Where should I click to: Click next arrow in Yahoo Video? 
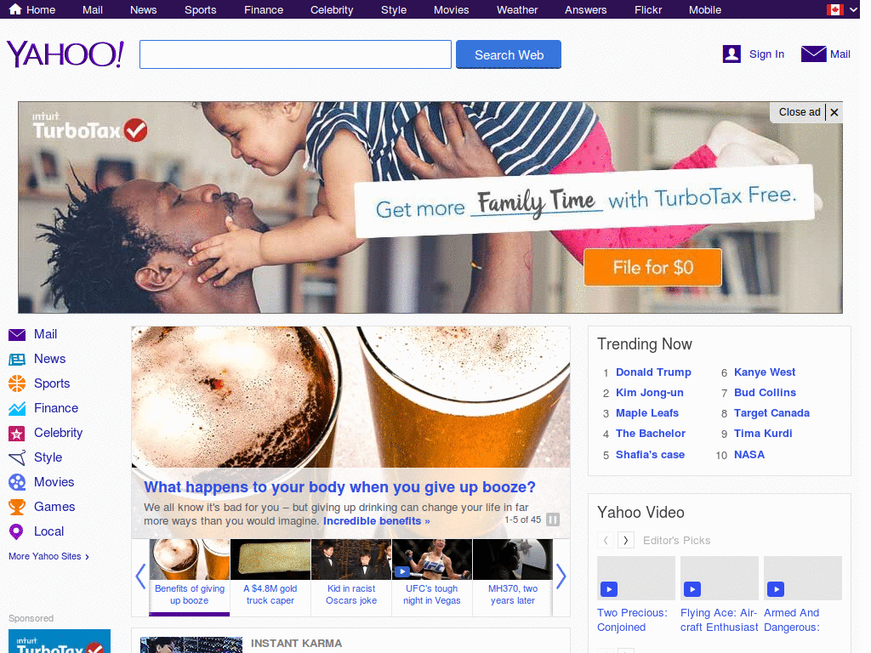click(625, 540)
